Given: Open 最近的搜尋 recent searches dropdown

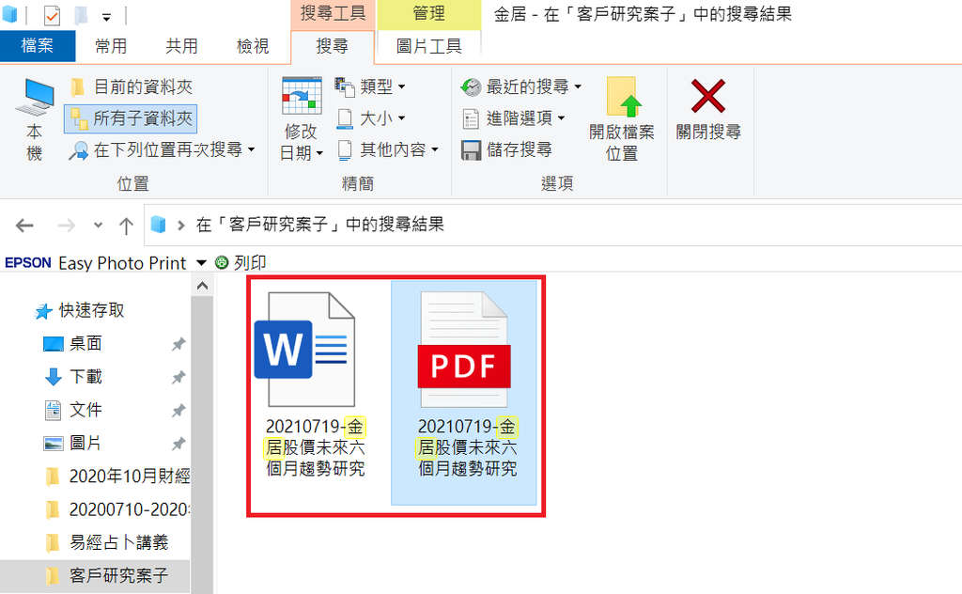Looking at the screenshot, I should tap(520, 86).
